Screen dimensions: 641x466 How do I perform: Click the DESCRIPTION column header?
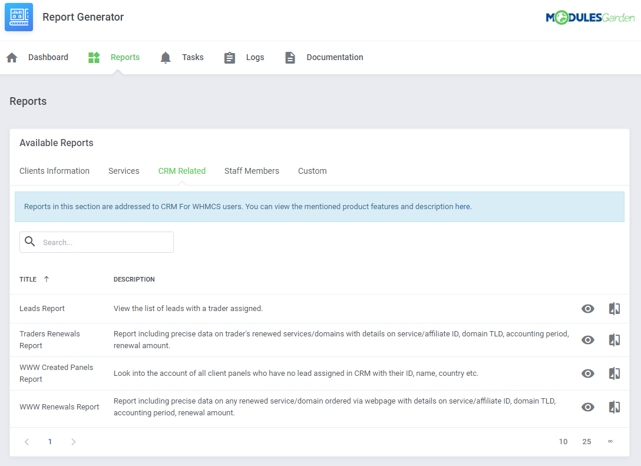(134, 279)
